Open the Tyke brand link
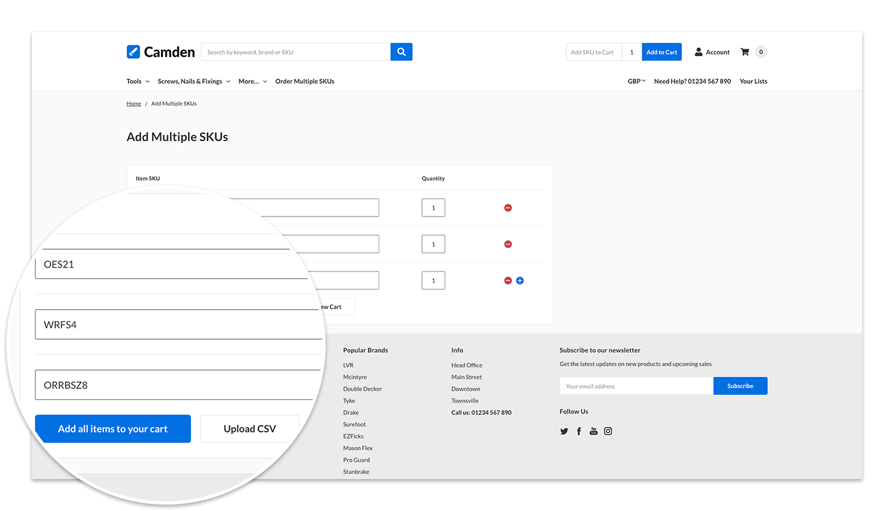Image resolution: width=894 pixels, height=511 pixels. 349,400
